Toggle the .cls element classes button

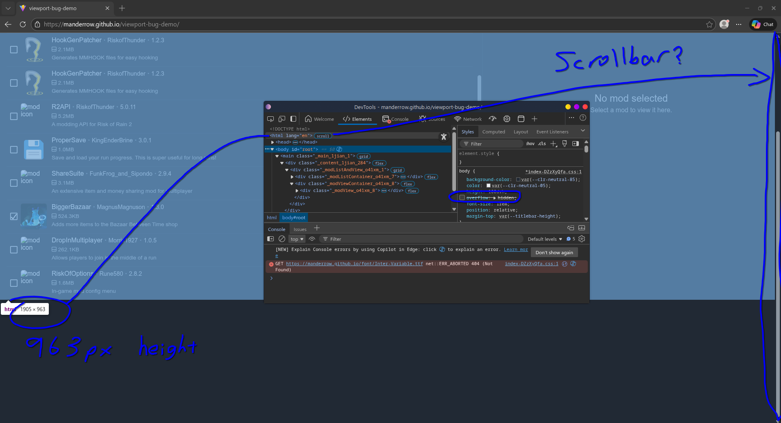[x=542, y=144]
